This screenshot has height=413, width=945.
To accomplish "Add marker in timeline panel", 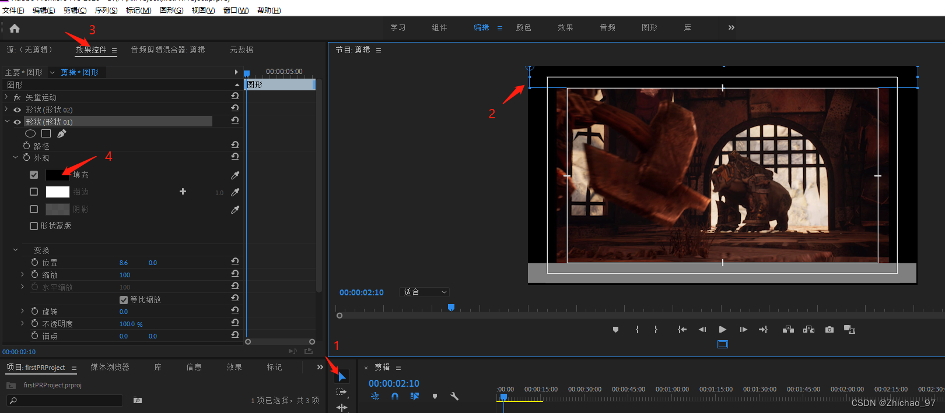I will tap(435, 396).
